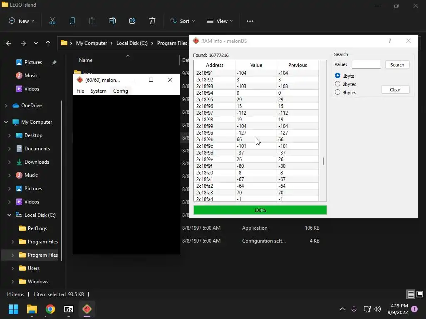Click the RAM info help question mark
This screenshot has height=319, width=426.
390,41
